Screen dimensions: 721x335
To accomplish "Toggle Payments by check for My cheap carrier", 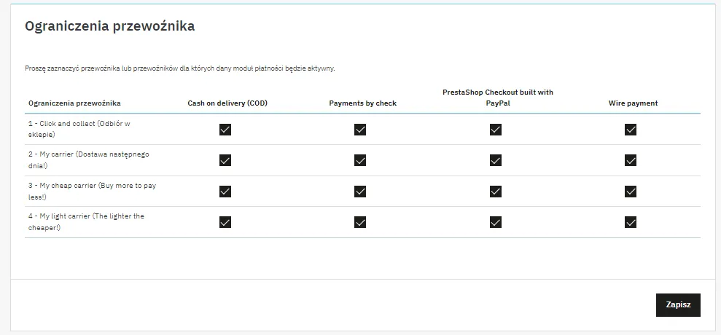I will pos(360,192).
